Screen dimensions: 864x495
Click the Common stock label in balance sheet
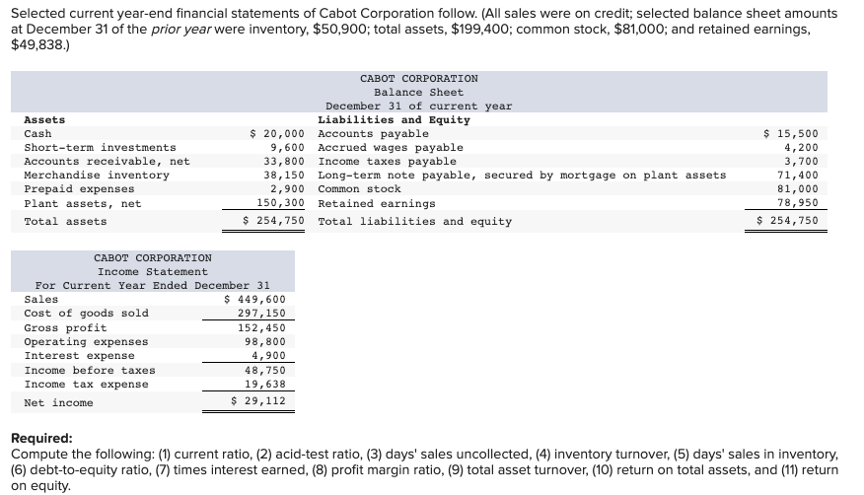[359, 189]
